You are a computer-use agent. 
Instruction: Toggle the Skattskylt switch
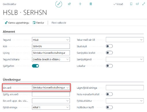click(x=109, y=46)
